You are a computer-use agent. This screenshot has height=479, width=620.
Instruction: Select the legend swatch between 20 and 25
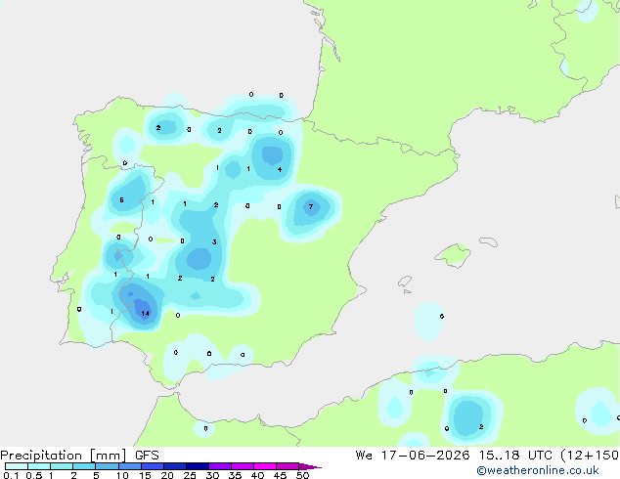[175, 466]
